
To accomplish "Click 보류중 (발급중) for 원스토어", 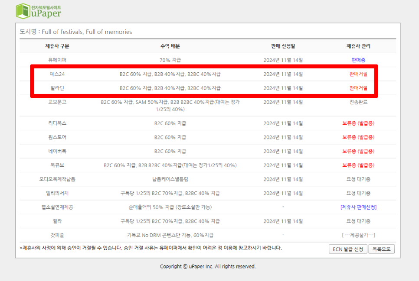I will point(358,137).
